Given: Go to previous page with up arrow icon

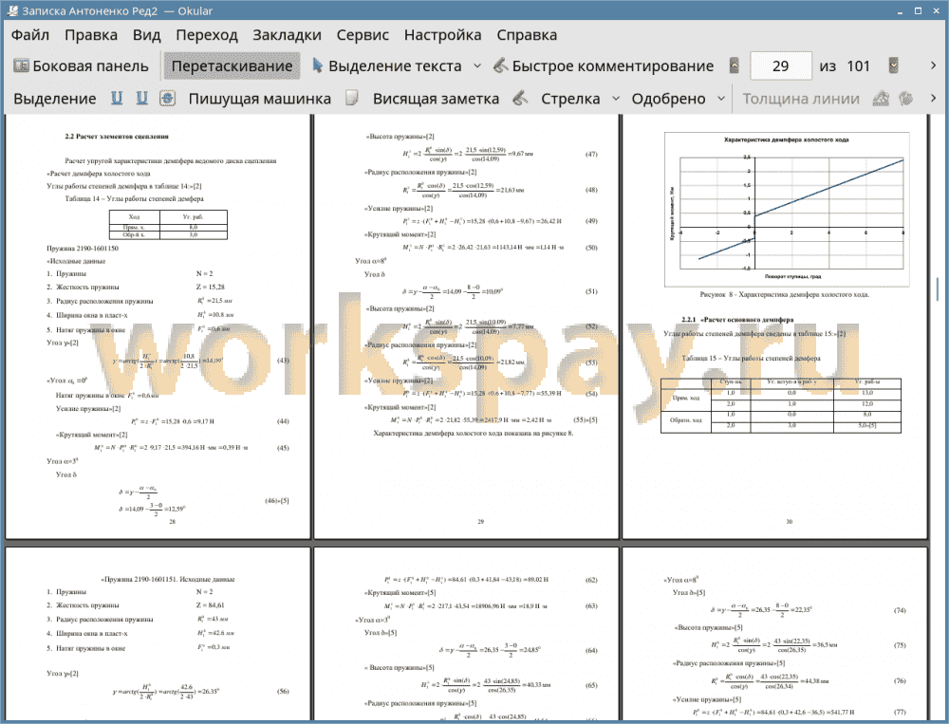Looking at the screenshot, I should 735,65.
